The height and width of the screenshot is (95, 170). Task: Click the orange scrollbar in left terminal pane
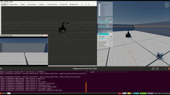86,87
